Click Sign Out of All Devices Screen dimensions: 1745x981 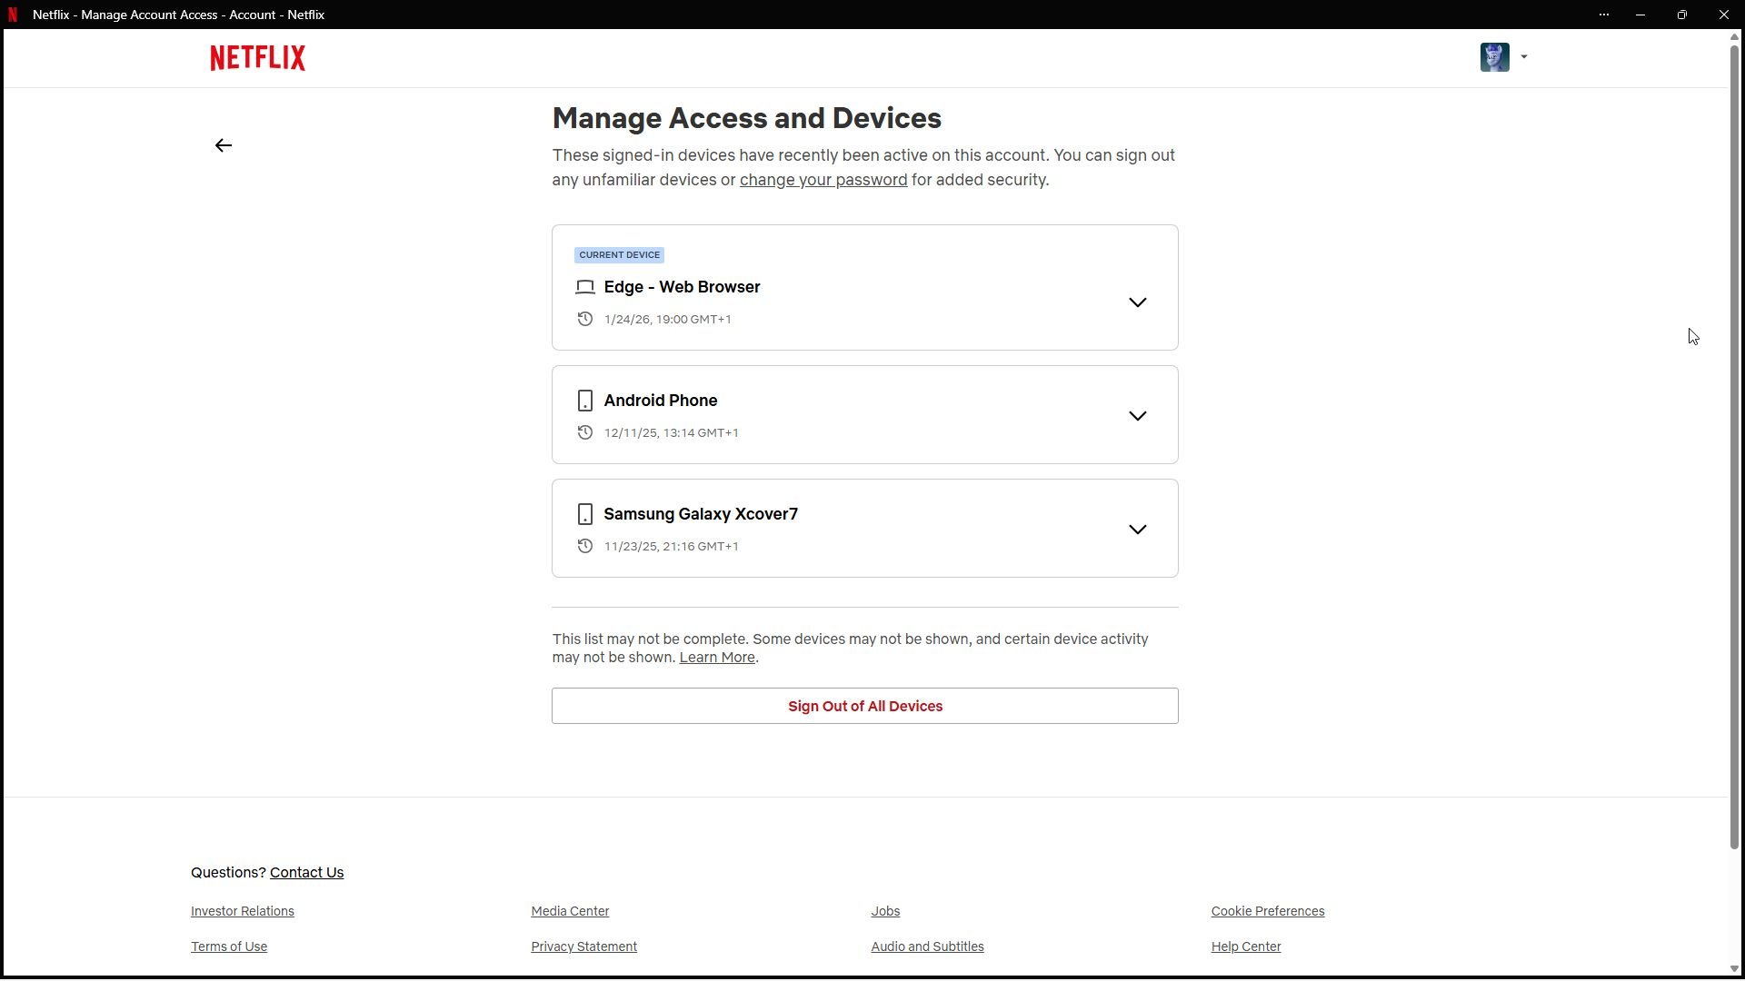865,706
